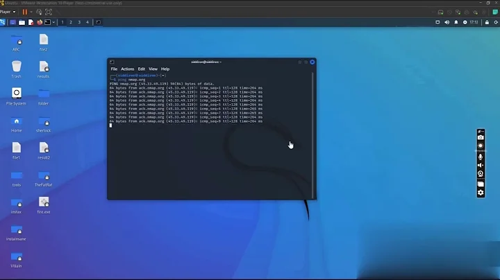The image size is (500, 280).
Task: Send Ctrl+Alt+Del using the VMware toolbar icon
Action: [x=39, y=12]
